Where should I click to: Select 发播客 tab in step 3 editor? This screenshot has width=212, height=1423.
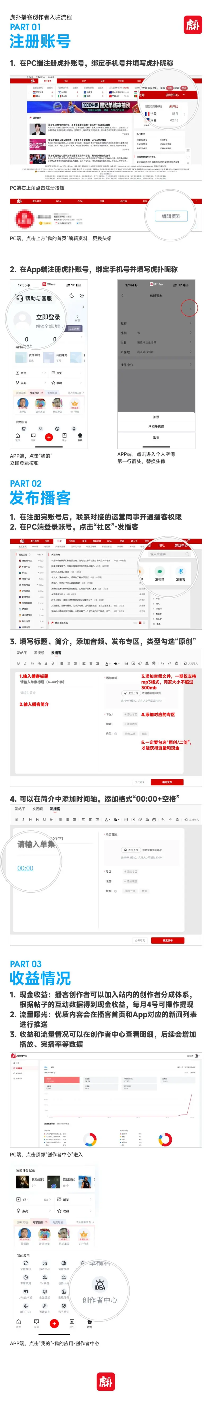coord(56,652)
